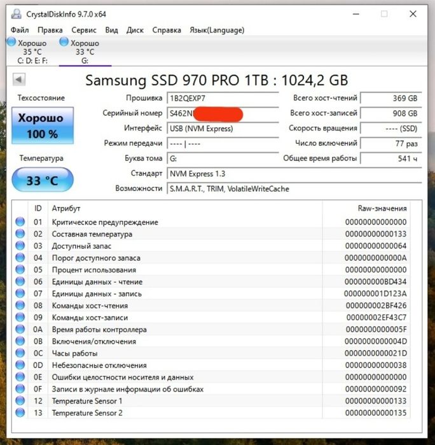
Task: Select the Samsung SSD 970 PRO 1TB title
Action: (x=217, y=80)
